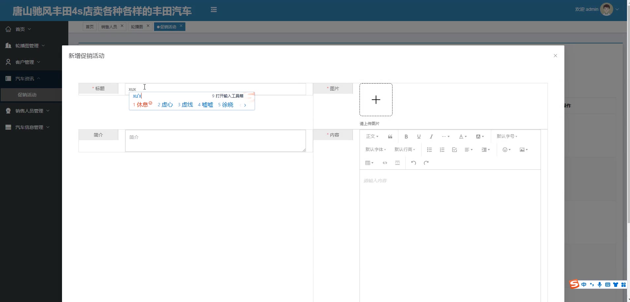Choose IME candidate 休息

pyautogui.click(x=142, y=105)
